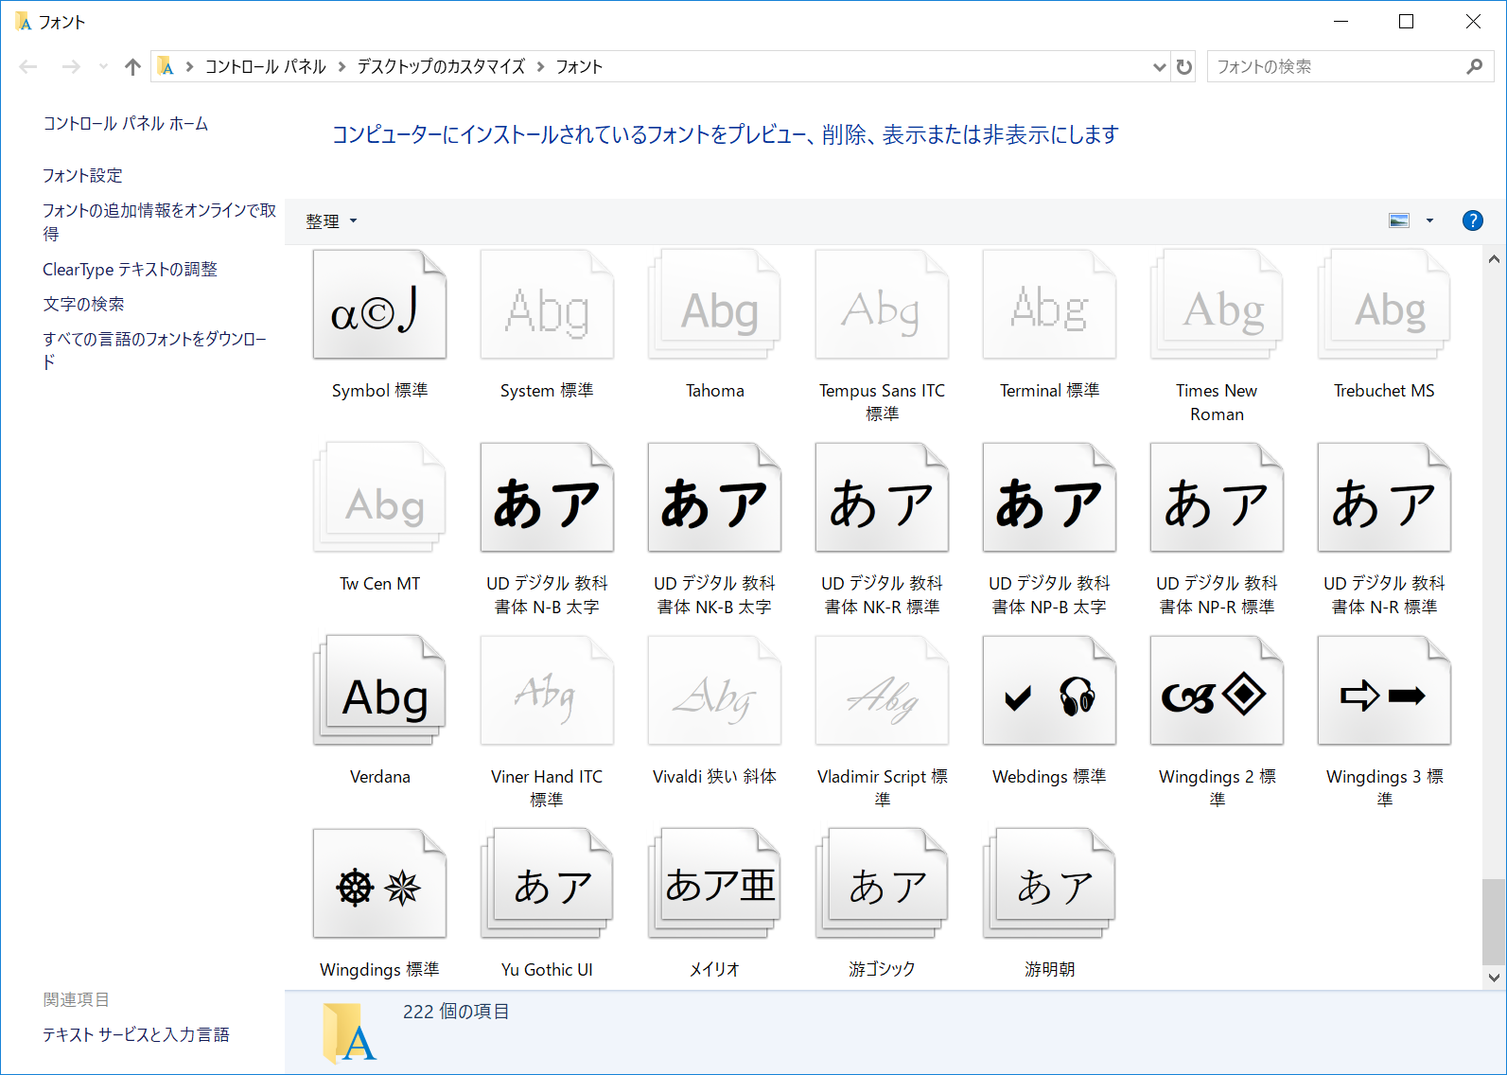This screenshot has width=1507, height=1075.
Task: Open the recent locations dropdown arrow
Action: (x=103, y=66)
